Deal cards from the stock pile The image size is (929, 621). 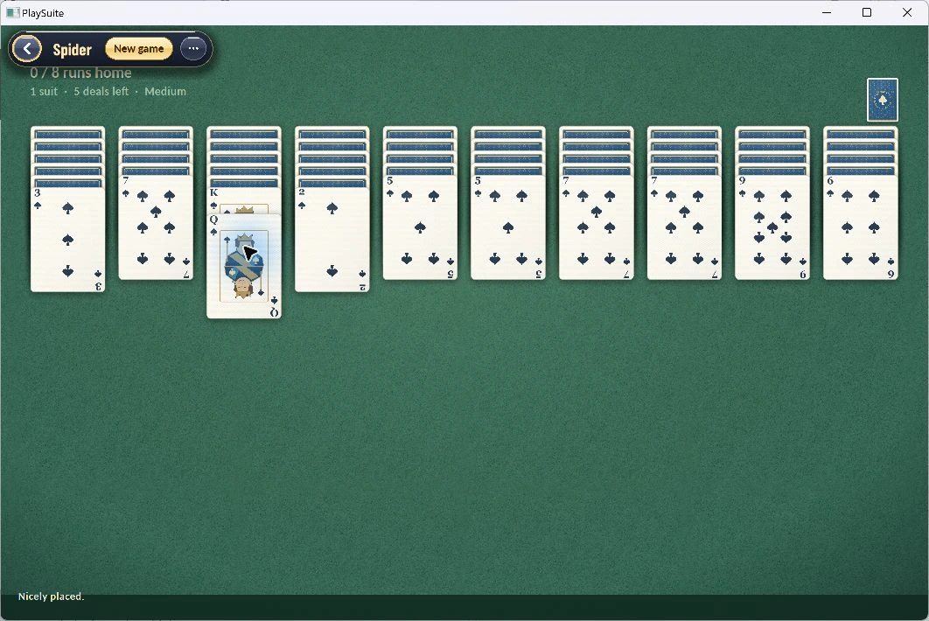(x=882, y=100)
